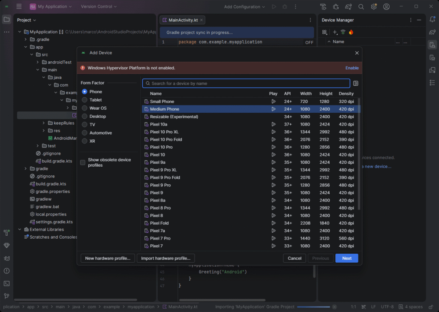Open Version Control dropdown
439x312 pixels.
tap(99, 6)
